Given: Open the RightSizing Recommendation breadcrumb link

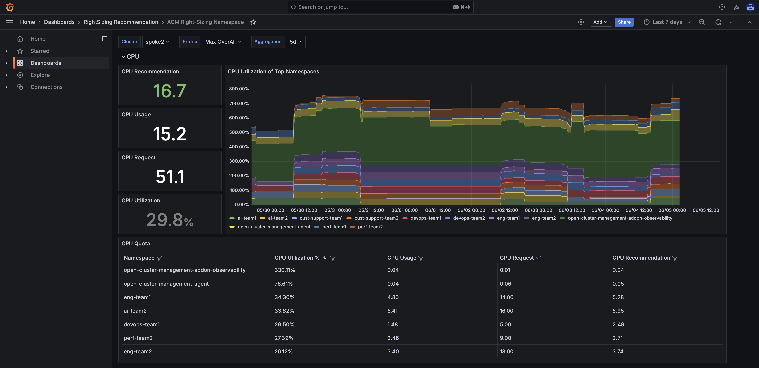Looking at the screenshot, I should coord(121,22).
